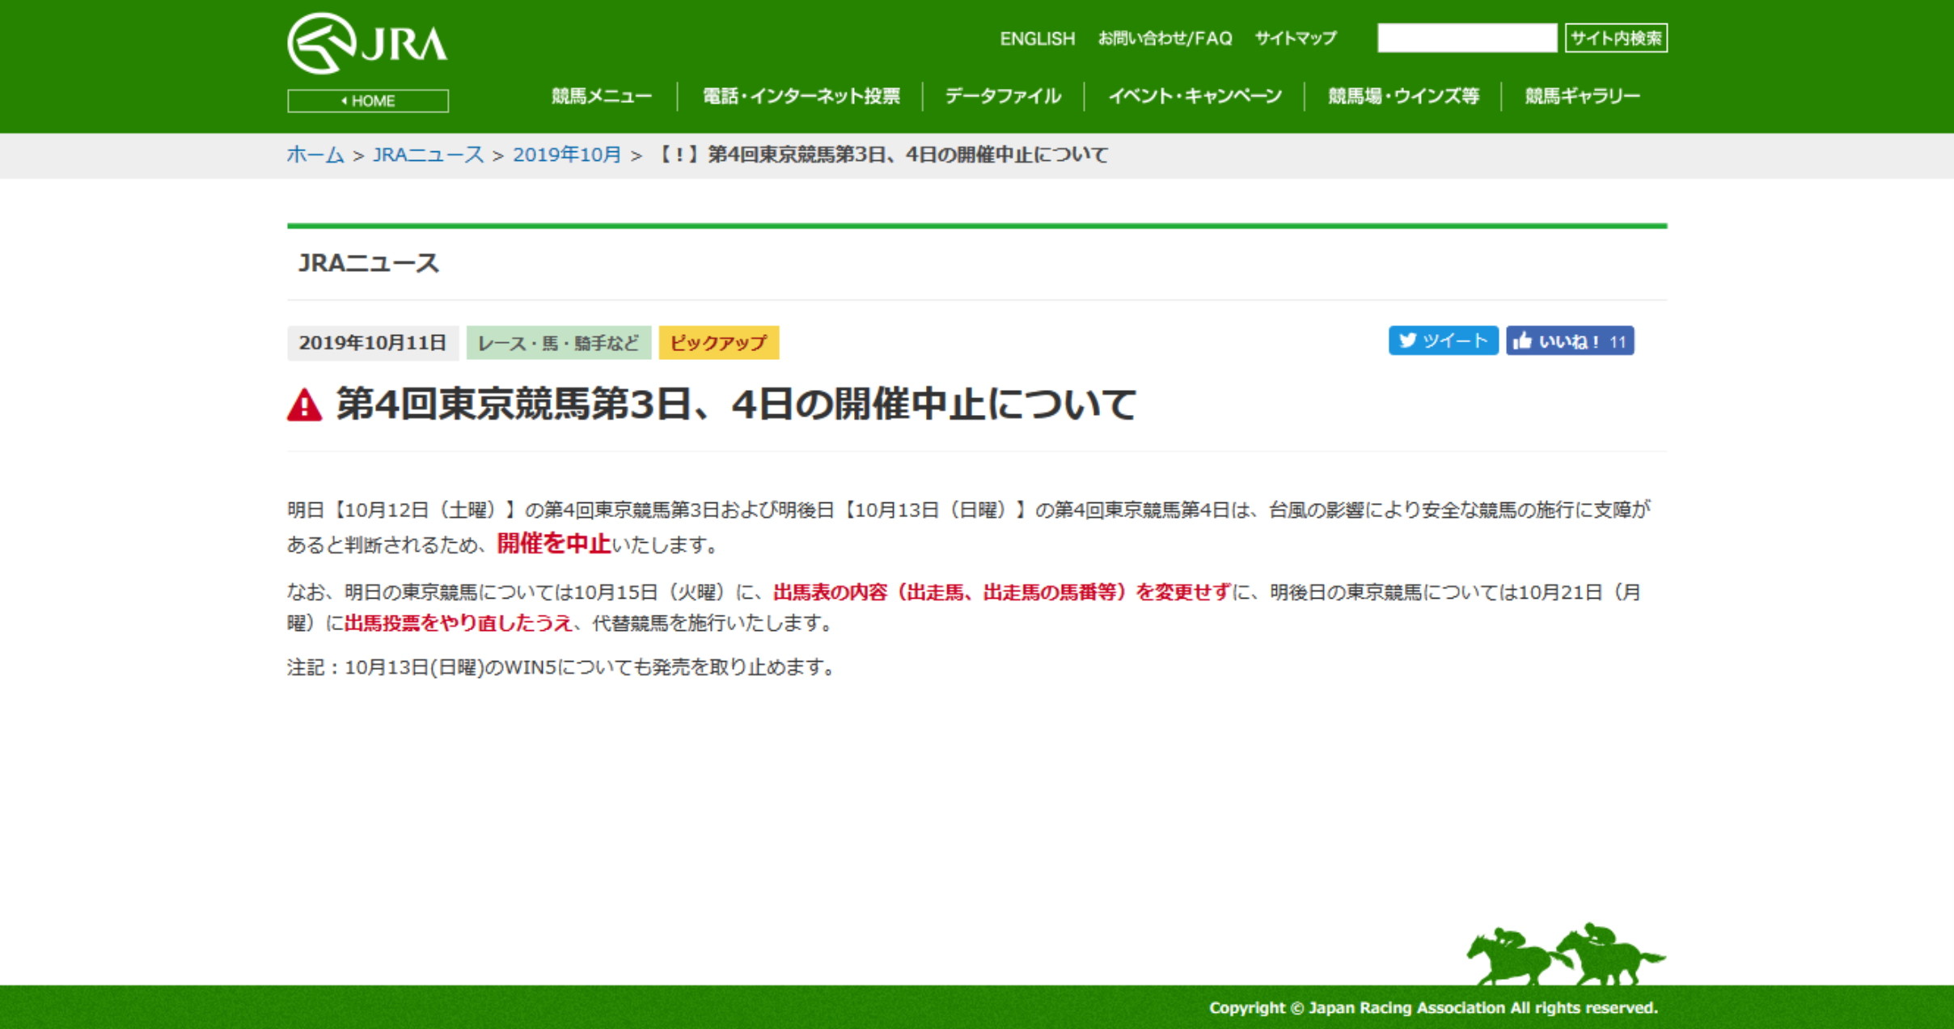Open 電話・インターネット投票 menu
Viewport: 1954px width, 1029px height.
pos(801,96)
